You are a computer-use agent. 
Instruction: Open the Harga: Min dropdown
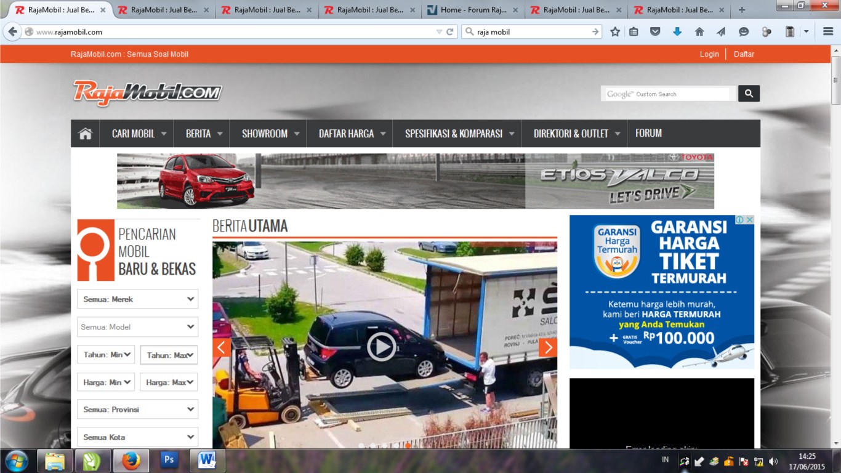tap(106, 382)
